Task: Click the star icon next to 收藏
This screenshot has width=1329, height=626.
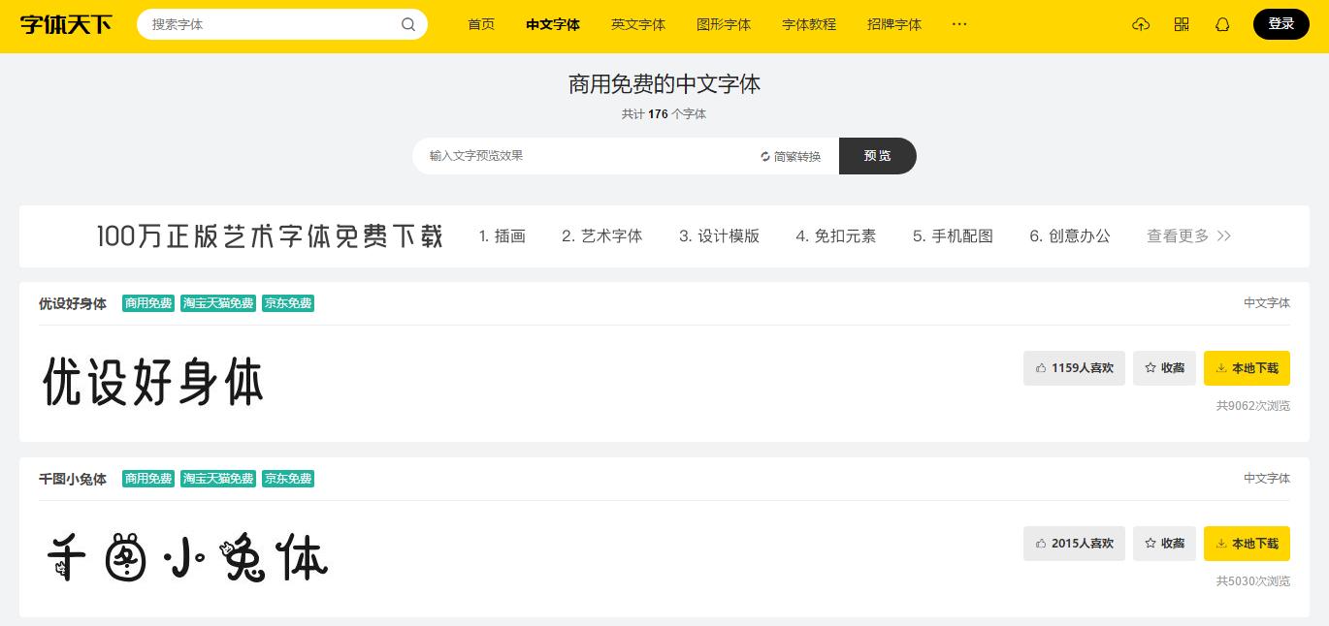Action: 1151,368
